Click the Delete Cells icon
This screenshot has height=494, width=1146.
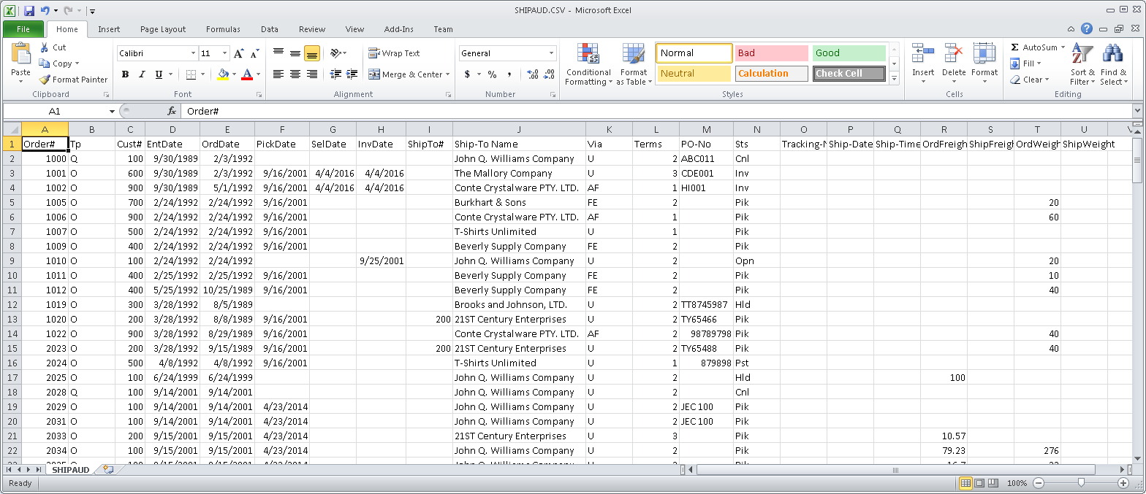(954, 54)
